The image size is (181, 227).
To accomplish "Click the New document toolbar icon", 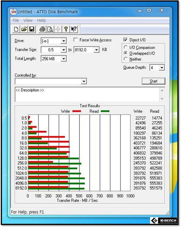I will tap(16, 29).
